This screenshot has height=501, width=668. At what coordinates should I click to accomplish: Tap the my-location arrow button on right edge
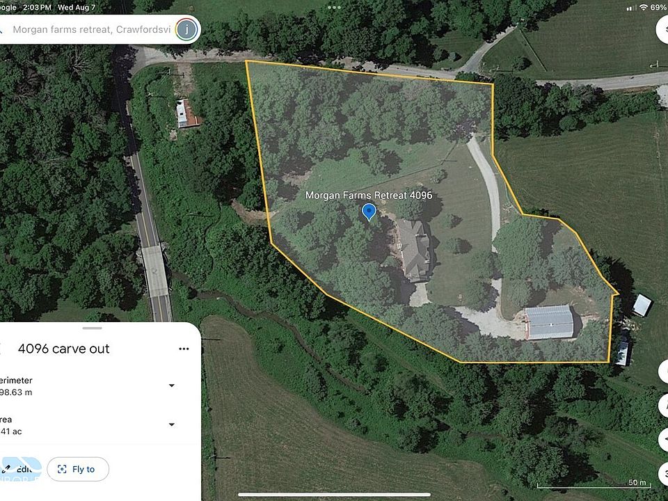[x=663, y=440]
